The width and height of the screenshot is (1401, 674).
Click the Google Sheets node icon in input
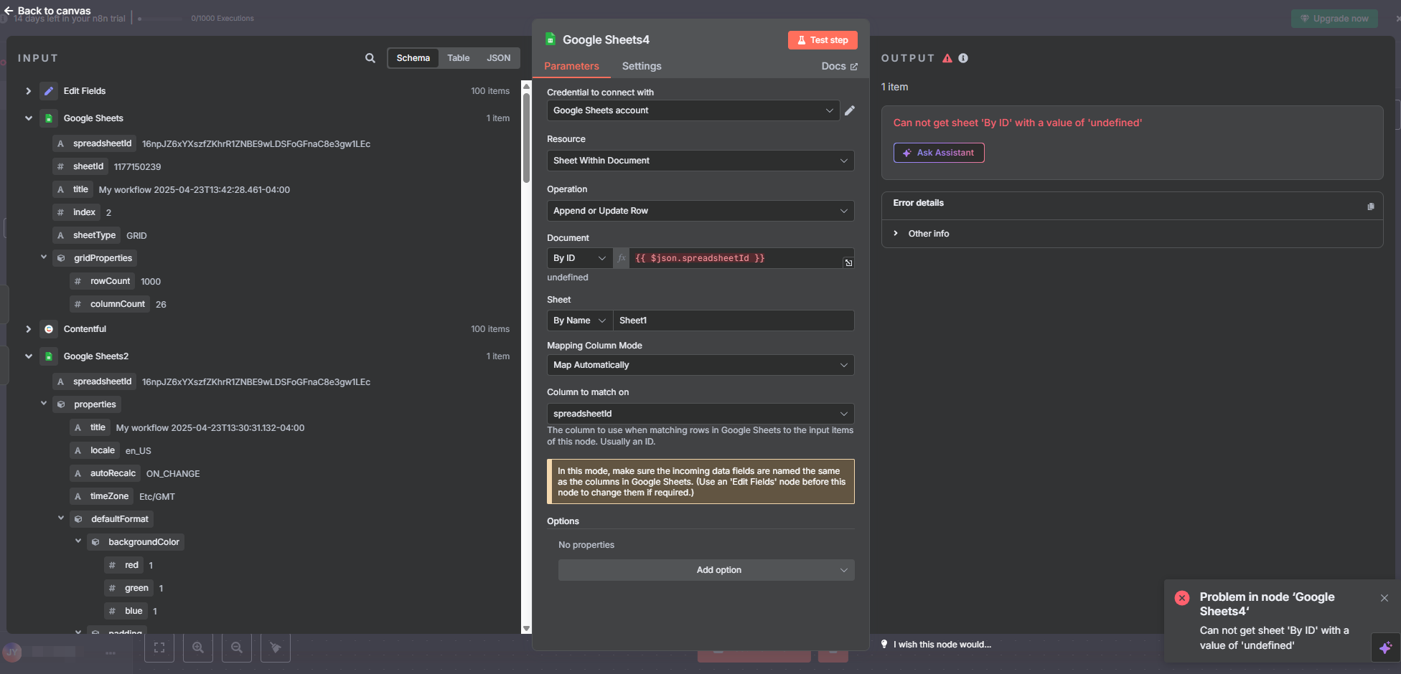click(x=49, y=118)
